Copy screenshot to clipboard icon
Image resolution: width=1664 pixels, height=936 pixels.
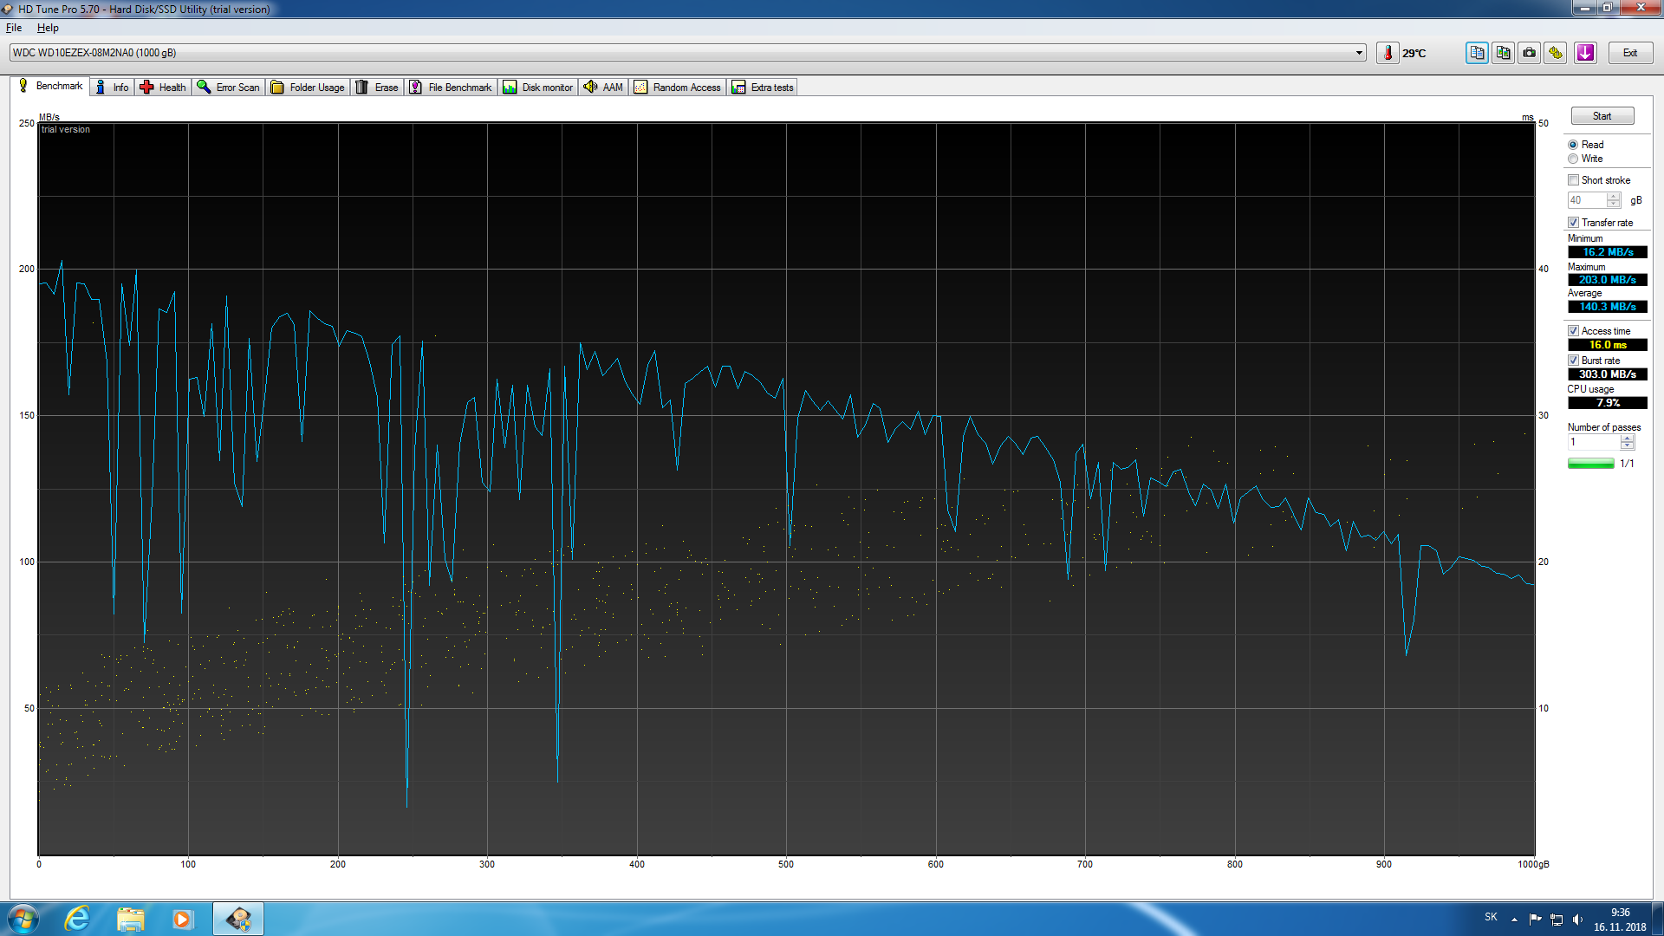tap(1503, 53)
